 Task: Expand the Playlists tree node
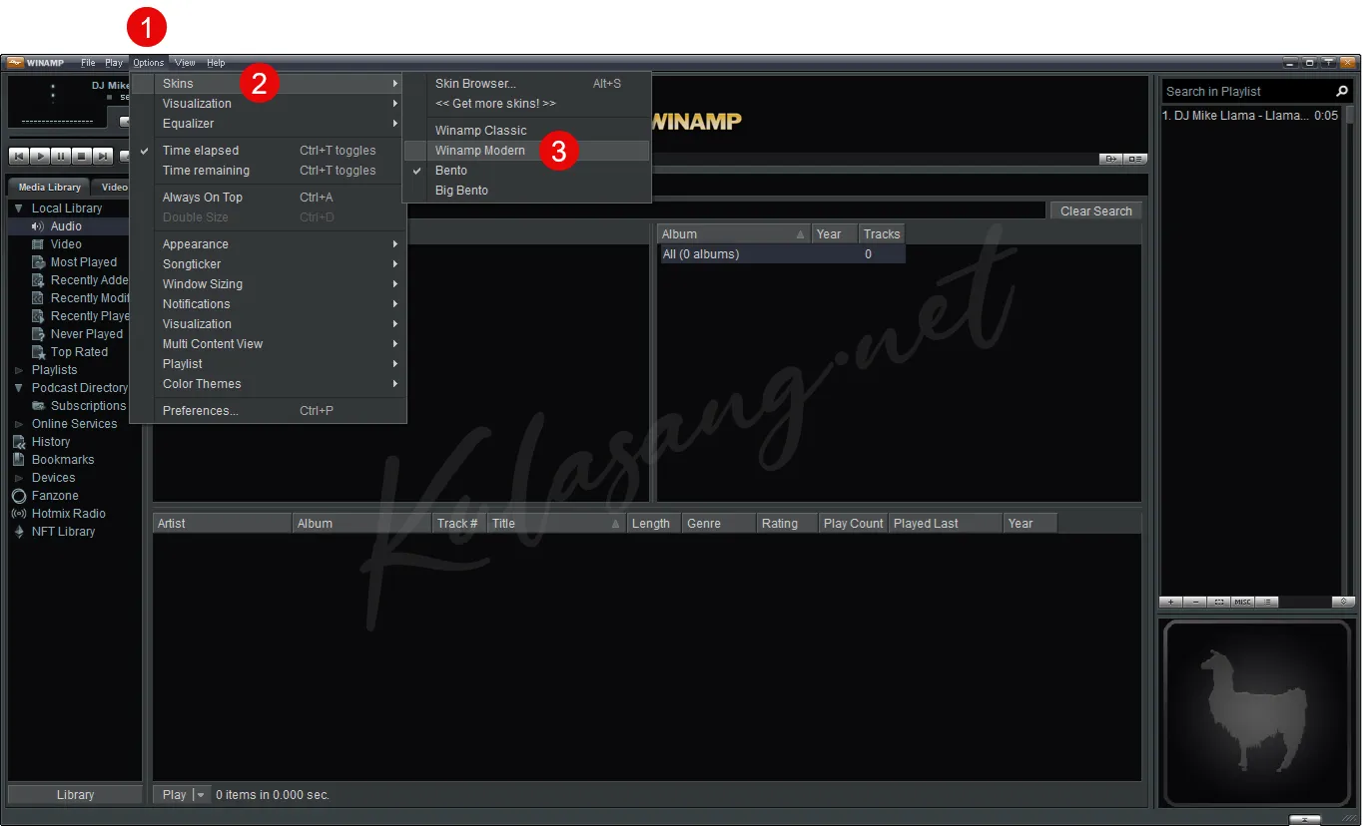tap(19, 370)
